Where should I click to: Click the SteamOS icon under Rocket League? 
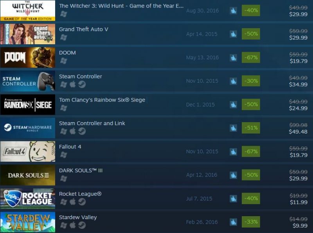[x=82, y=202]
